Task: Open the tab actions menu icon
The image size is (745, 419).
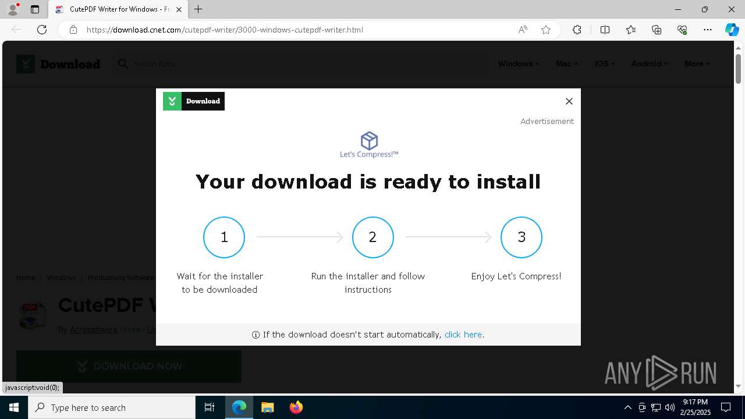Action: 35,9
